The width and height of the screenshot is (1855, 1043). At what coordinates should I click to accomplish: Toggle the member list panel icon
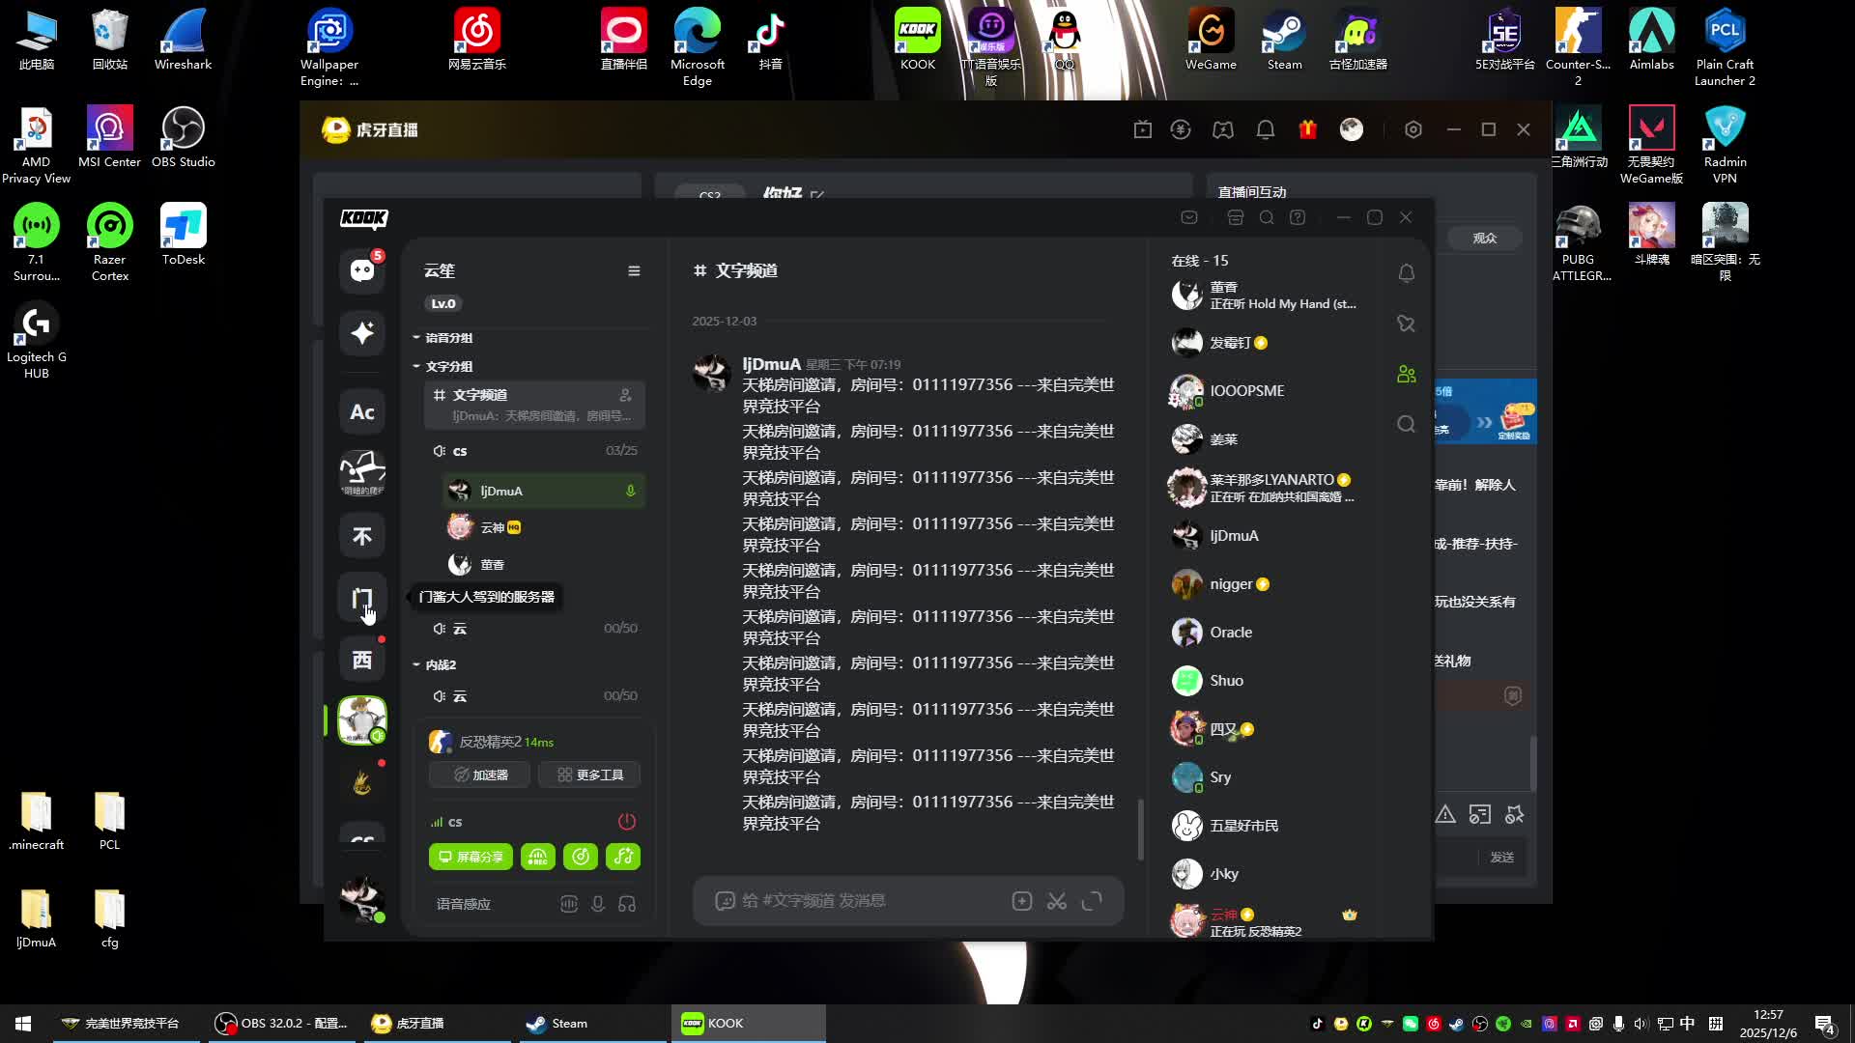pyautogui.click(x=1406, y=374)
